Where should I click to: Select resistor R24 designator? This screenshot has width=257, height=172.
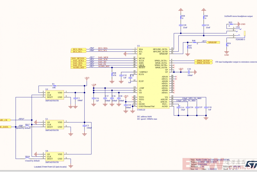pyautogui.click(x=229, y=43)
